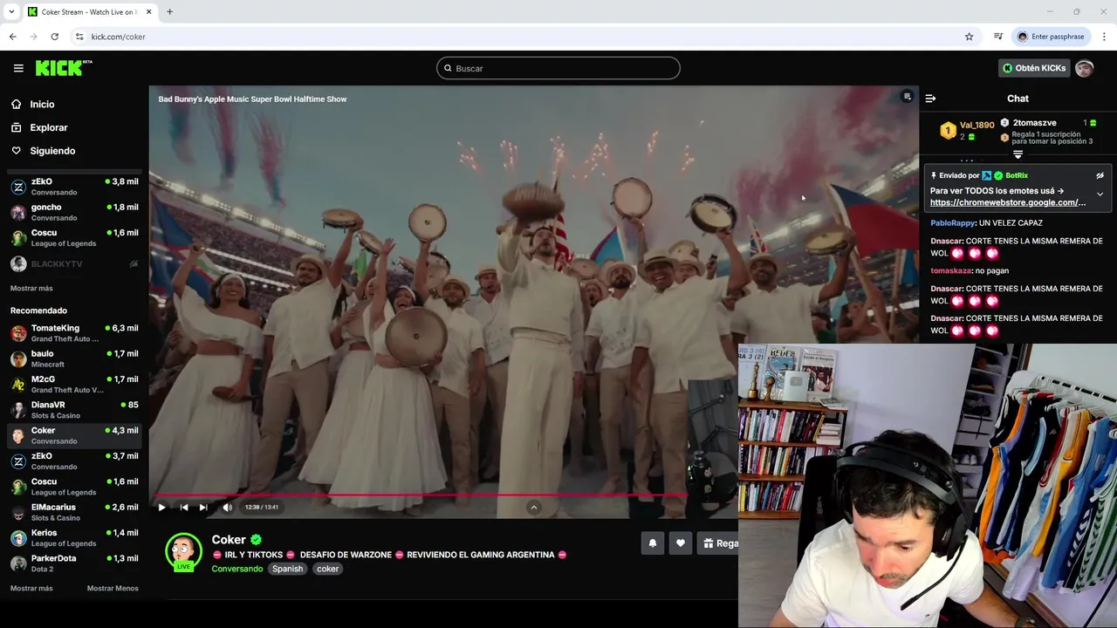Screen dimensions: 1117x628
Task: Click the Kick logo
Action: [x=64, y=68]
